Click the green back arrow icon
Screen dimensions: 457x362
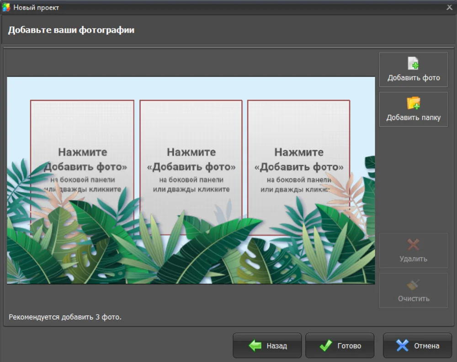[x=255, y=346]
